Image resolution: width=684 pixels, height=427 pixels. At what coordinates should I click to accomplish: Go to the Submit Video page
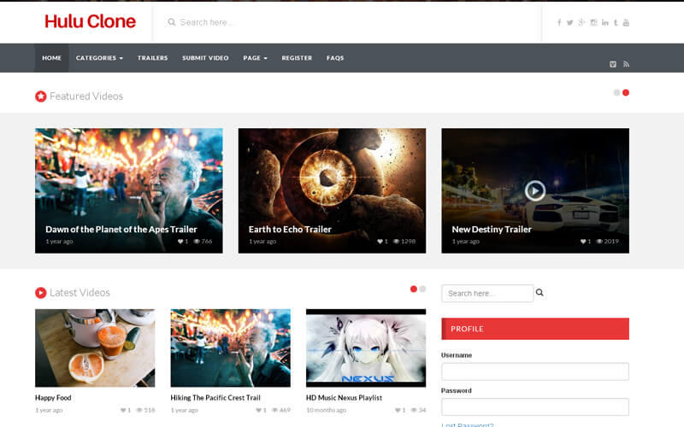point(205,58)
